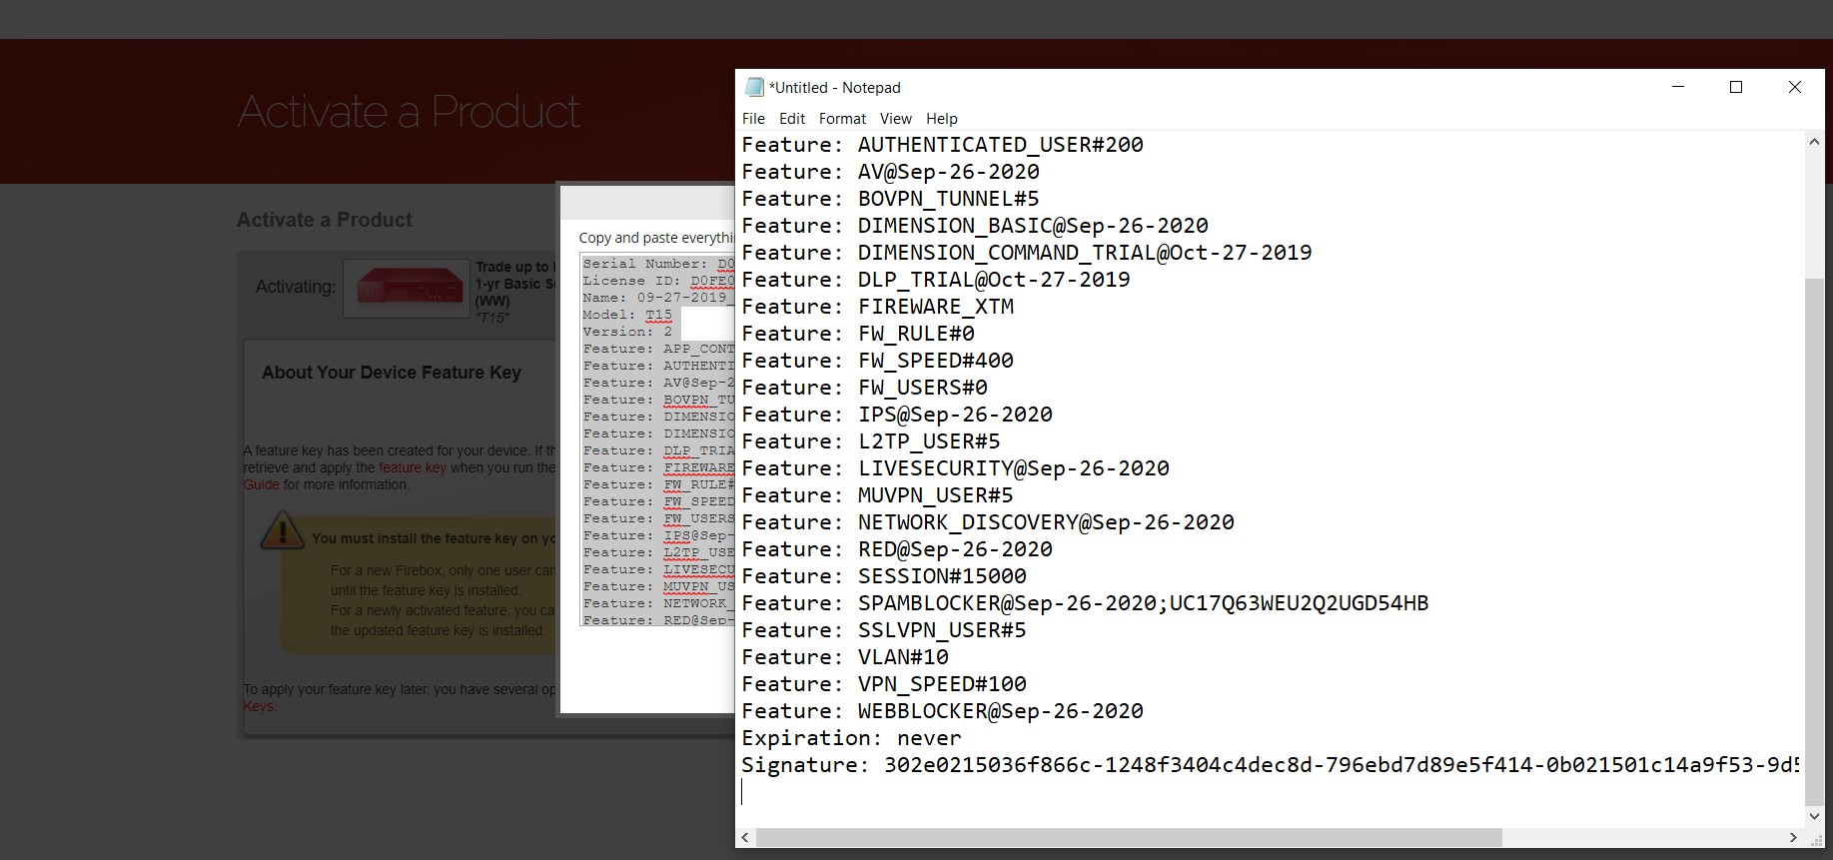The width and height of the screenshot is (1833, 860).
Task: Click the Notepad vertical scrollbar thumb
Action: 1815,541
